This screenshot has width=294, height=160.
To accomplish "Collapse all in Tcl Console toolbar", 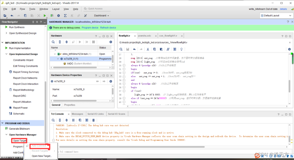I will click(x=60, y=120).
